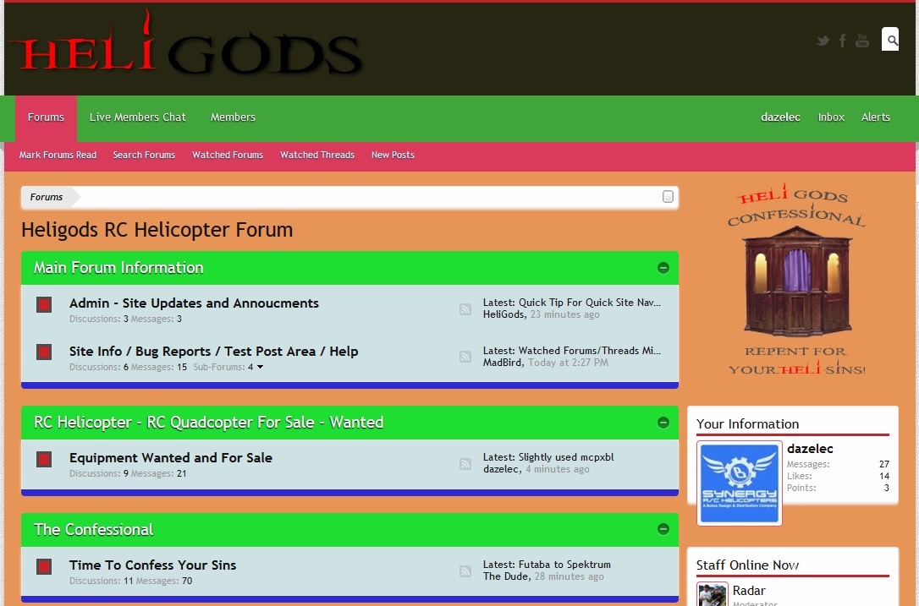Open RSS feed for Time To Confess Your Sins
Image resolution: width=919 pixels, height=606 pixels.
point(465,571)
